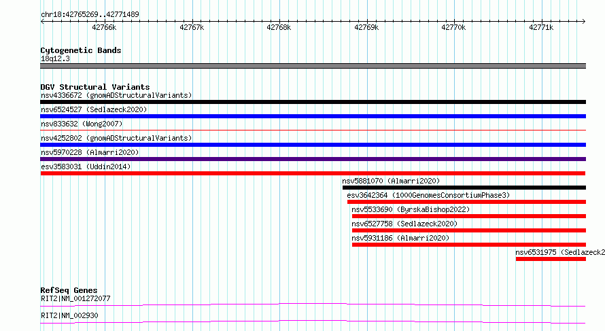Select the thin red nsv833632 variant line

[313, 130]
